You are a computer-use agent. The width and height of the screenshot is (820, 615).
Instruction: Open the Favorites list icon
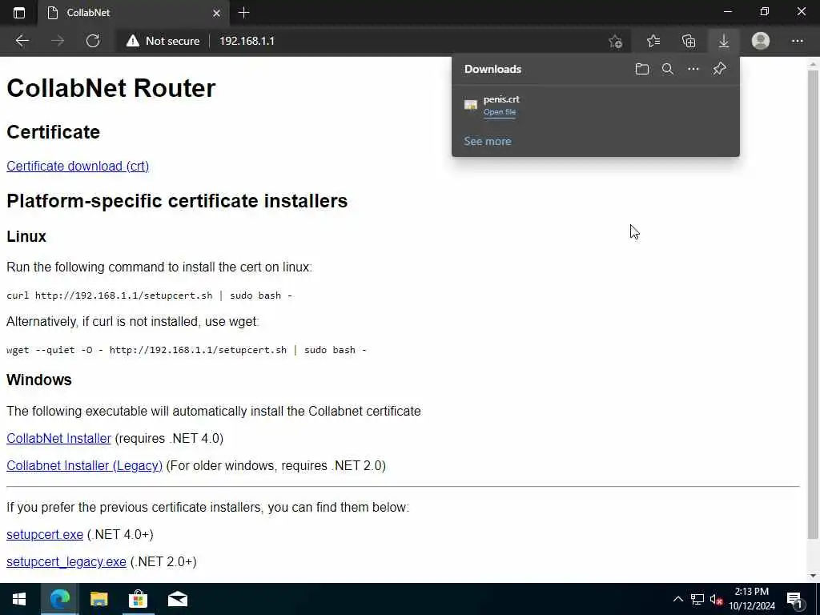[x=653, y=41]
